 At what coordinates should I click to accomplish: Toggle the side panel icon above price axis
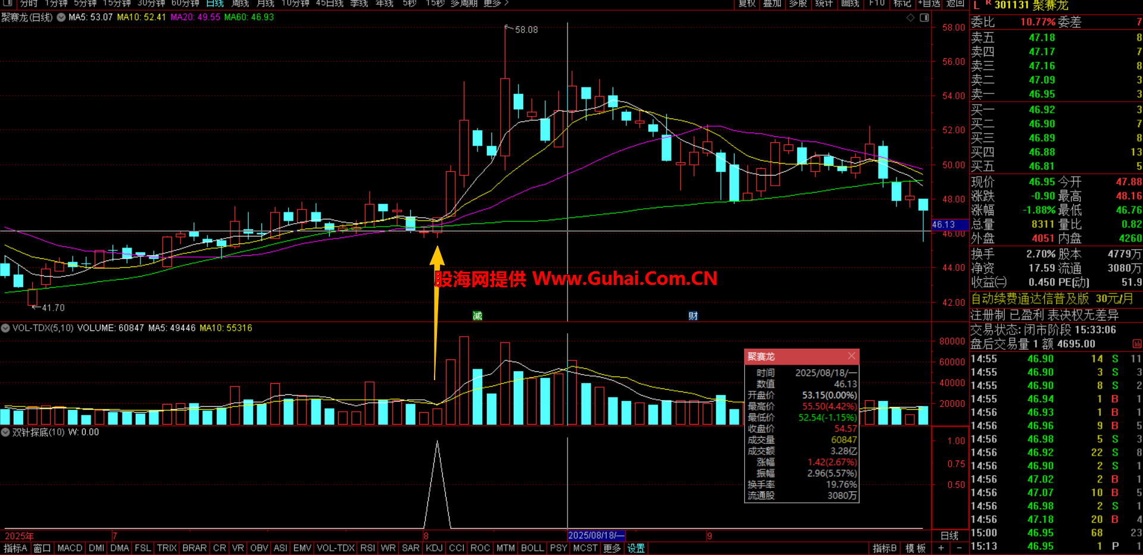click(924, 18)
